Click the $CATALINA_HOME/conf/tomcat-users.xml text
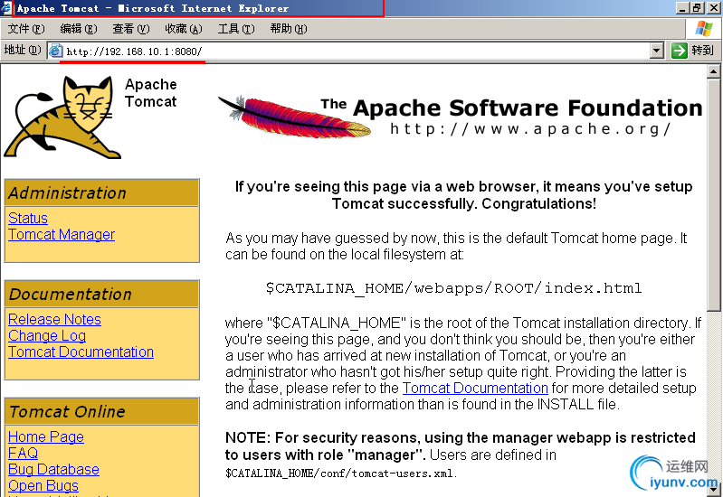Image resolution: width=723 pixels, height=497 pixels. (341, 474)
